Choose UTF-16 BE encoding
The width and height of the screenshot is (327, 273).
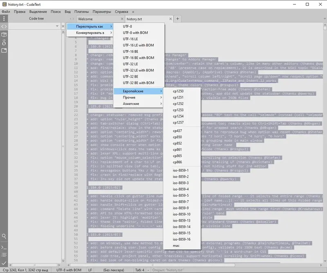pos(138,51)
